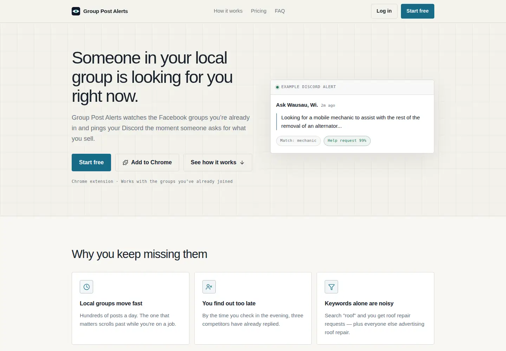Viewport: 506px width, 351px height.
Task: Click the Someone in your local group headline
Action: coord(152,77)
